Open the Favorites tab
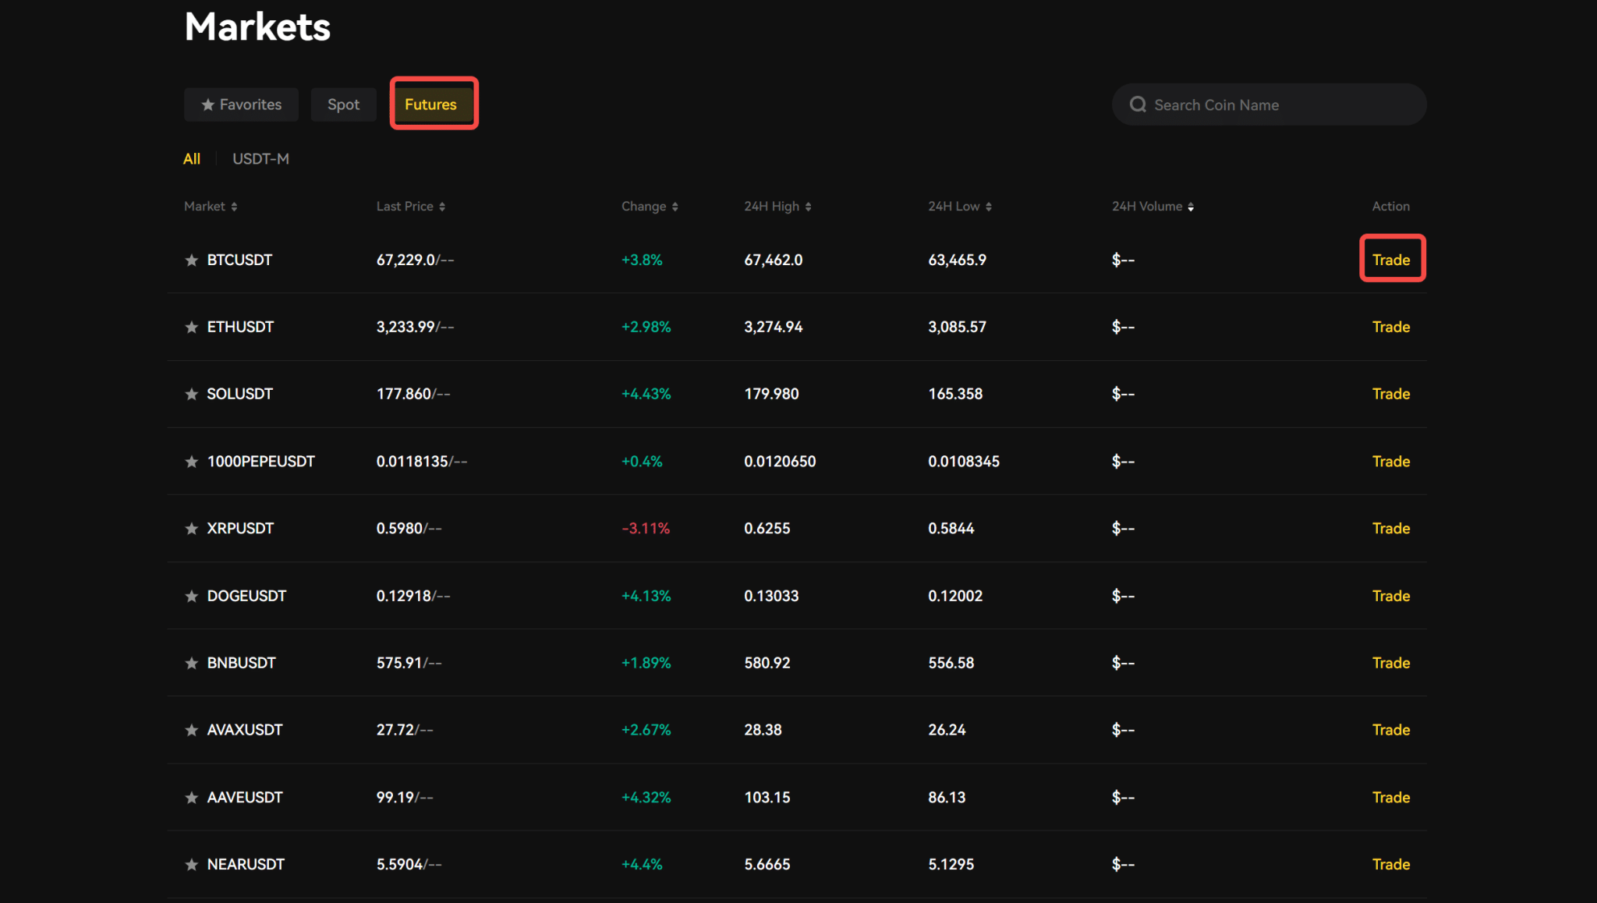 pos(241,104)
